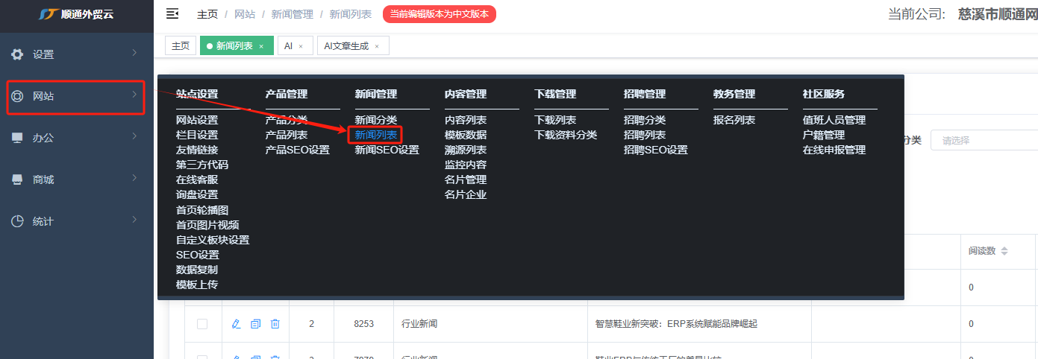
Task: Open 溯源列表 menu item
Action: [x=466, y=150]
